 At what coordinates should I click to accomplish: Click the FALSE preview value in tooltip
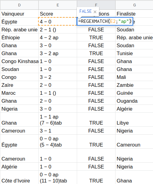tap(85, 11)
